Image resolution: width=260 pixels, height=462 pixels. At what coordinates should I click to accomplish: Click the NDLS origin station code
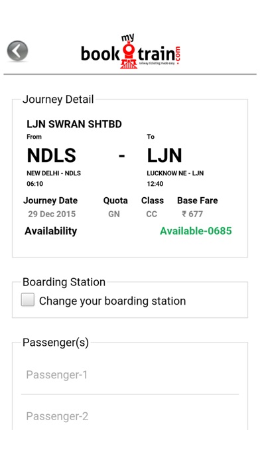pos(52,155)
